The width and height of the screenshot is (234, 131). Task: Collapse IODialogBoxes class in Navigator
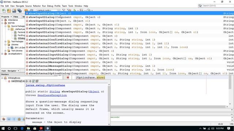[2, 78]
